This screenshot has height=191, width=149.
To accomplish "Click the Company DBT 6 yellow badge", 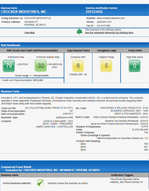I will click(x=78, y=66).
